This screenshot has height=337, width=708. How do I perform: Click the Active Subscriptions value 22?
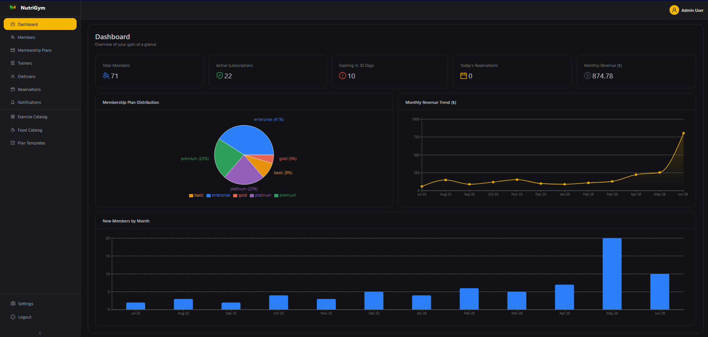click(x=228, y=76)
